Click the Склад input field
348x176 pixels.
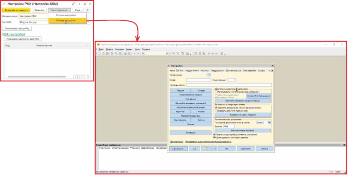(199, 80)
